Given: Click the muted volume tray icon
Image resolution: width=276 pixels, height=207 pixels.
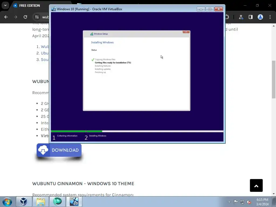Looking at the screenshot, I should pos(249,202).
